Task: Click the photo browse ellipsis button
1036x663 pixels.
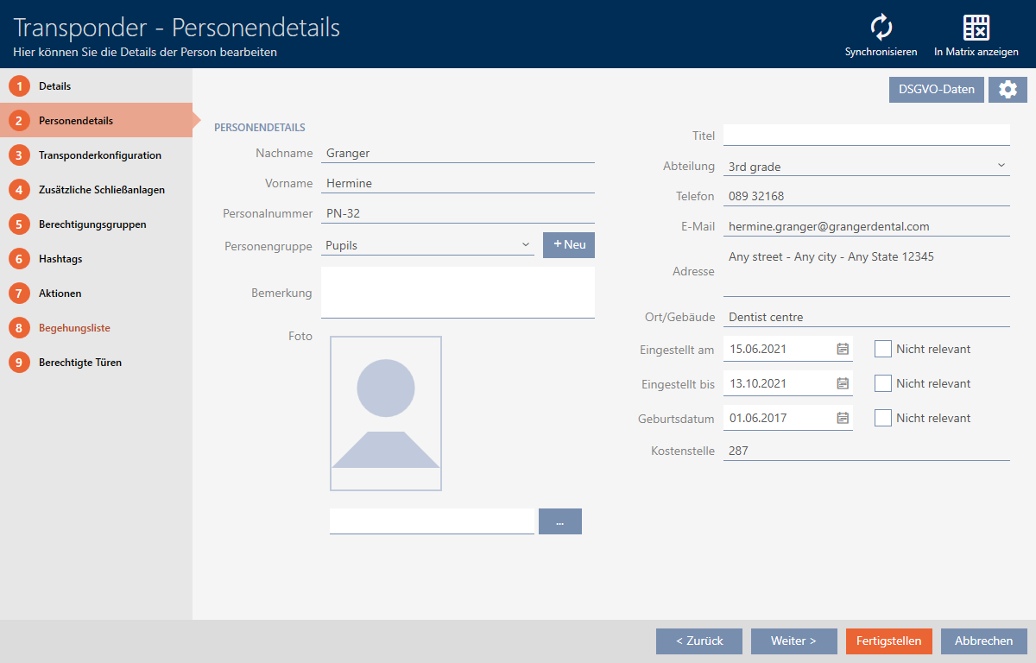Action: (x=559, y=521)
